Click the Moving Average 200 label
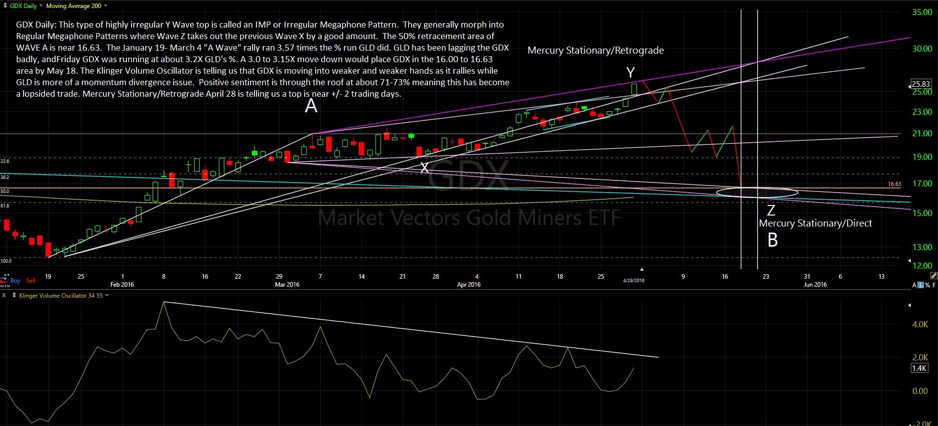Image resolution: width=938 pixels, height=426 pixels. 74,6
